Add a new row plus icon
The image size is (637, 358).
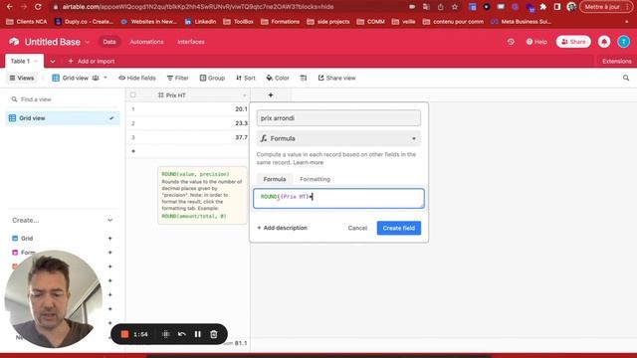click(x=133, y=151)
